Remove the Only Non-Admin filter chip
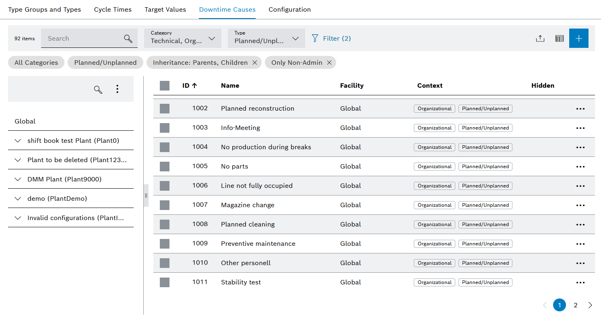Image resolution: width=601 pixels, height=319 pixels. point(329,63)
